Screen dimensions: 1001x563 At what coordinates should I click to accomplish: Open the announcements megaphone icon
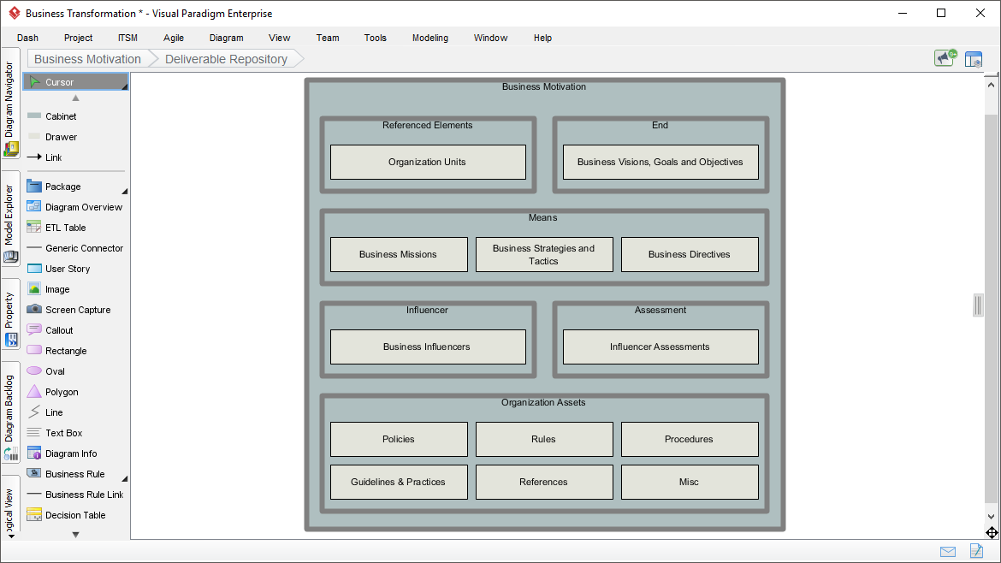(x=945, y=58)
